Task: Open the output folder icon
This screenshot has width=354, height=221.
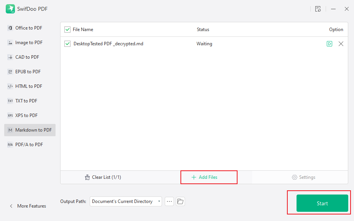Action: click(180, 201)
